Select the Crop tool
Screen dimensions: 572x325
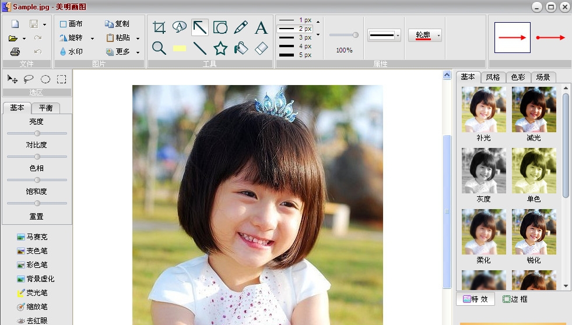click(159, 27)
